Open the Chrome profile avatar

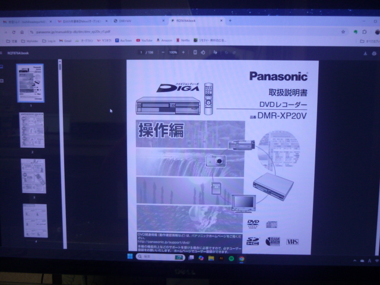pyautogui.click(x=377, y=32)
